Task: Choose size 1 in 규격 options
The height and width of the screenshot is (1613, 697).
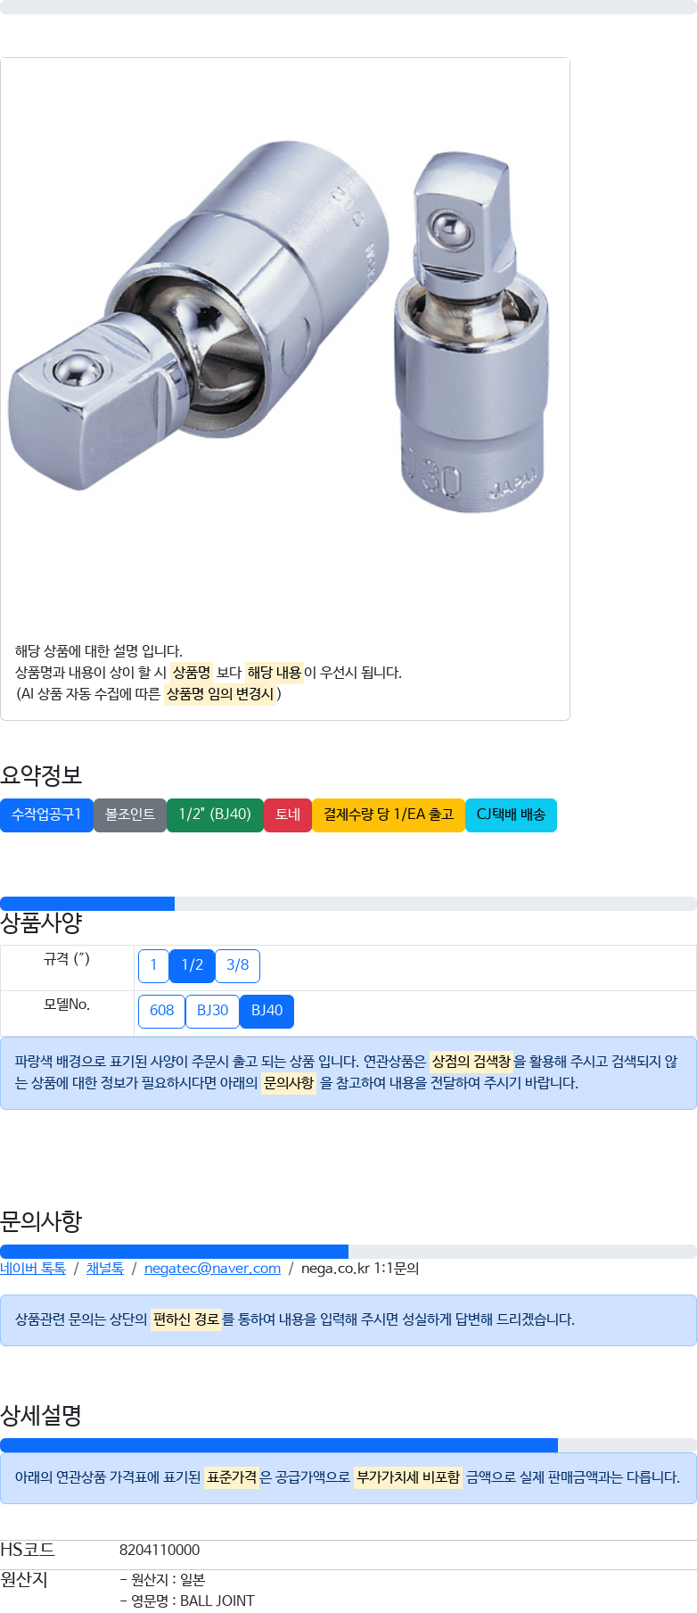Action: click(x=153, y=966)
